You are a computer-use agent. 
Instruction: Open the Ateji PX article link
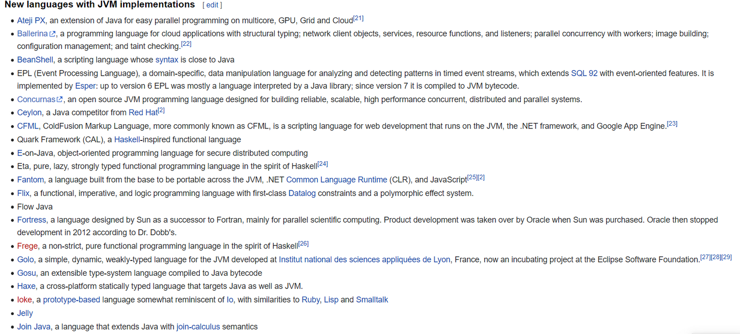coord(31,21)
